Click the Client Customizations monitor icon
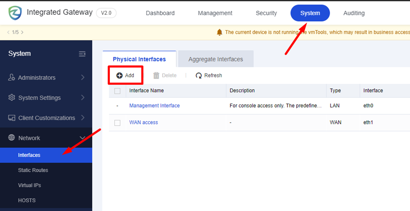Screen dimensions: 410x211 [x=11, y=118]
